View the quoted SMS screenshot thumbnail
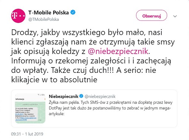The width and height of the screenshot is (189, 140). tap(30, 108)
